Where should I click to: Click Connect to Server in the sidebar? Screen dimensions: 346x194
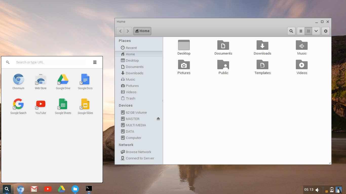139,158
